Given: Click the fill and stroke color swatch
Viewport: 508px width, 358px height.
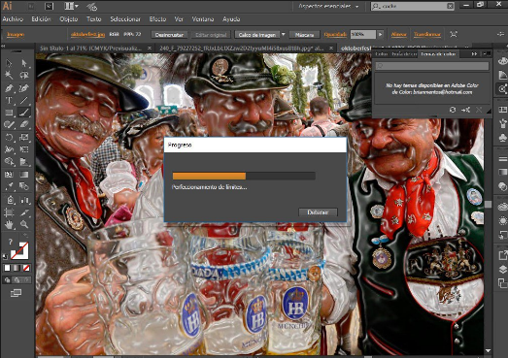Looking at the screenshot, I should tap(19, 251).
